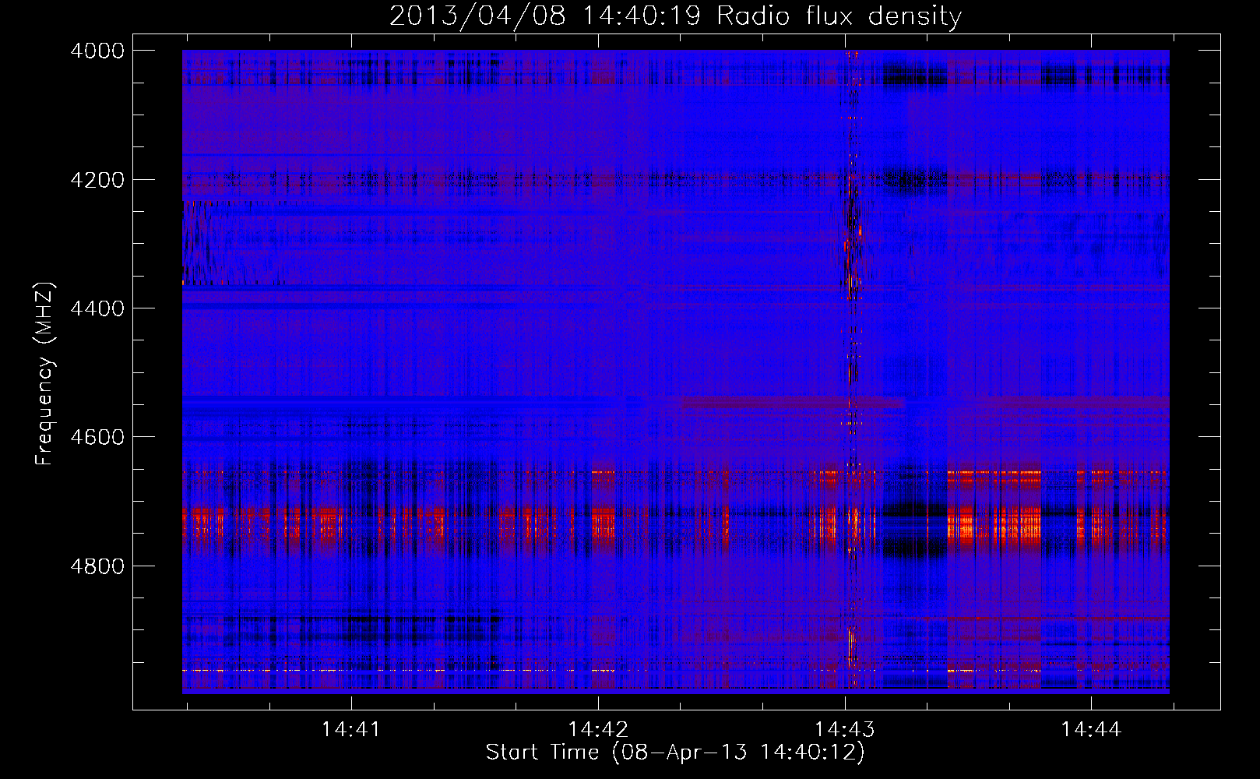Click the 'Start Time (08-Apr-13 14:40:12)' axis title
The width and height of the screenshot is (1260, 779).
(x=675, y=753)
